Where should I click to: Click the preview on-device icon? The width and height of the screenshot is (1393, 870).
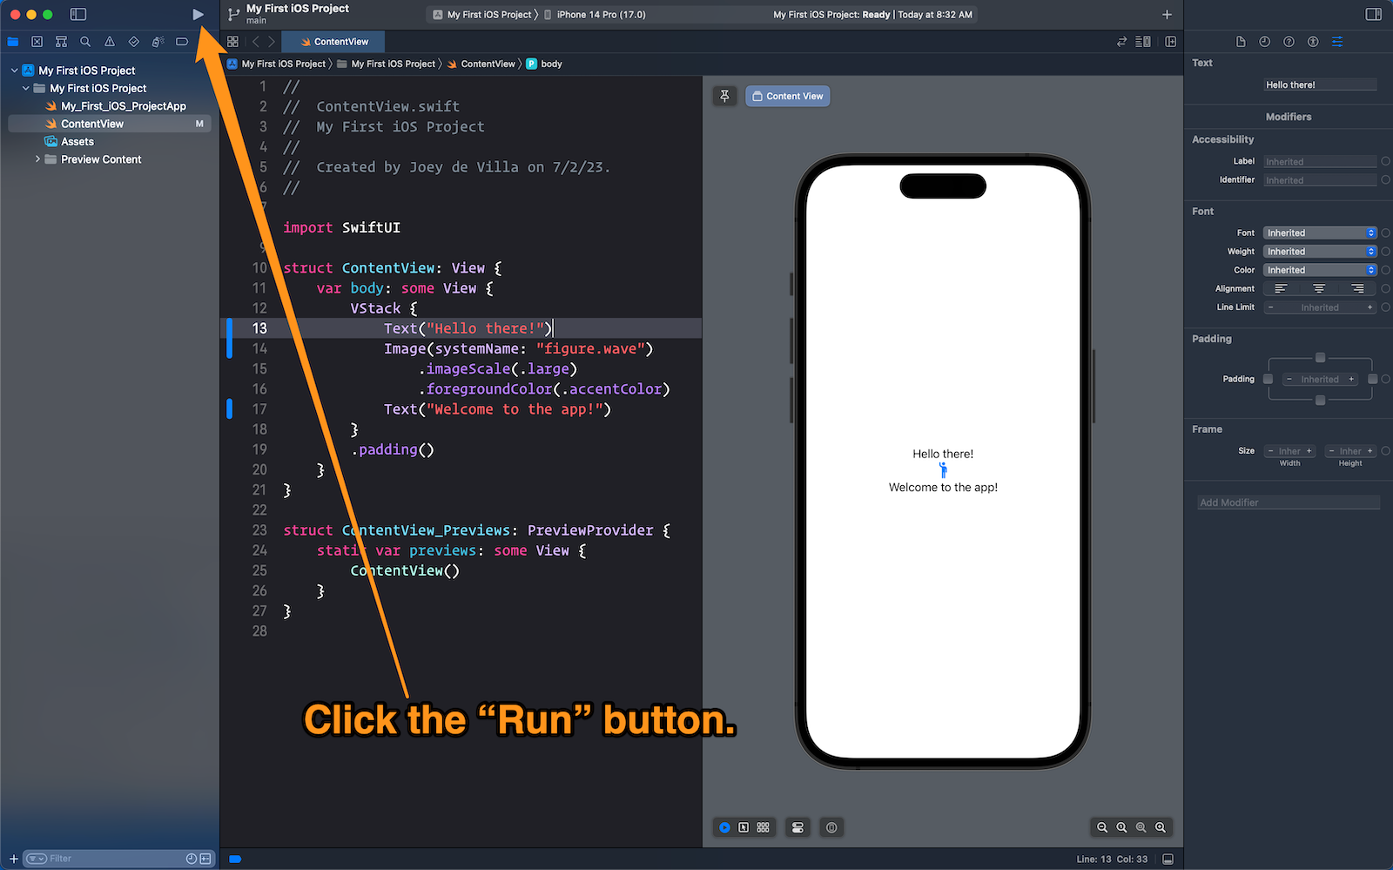(x=831, y=827)
